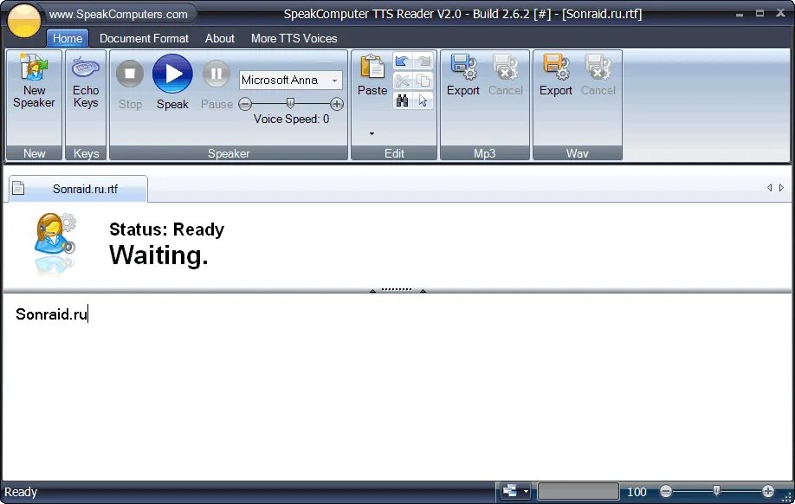The image size is (795, 504).
Task: Click the Copy pages icon
Action: tap(423, 81)
